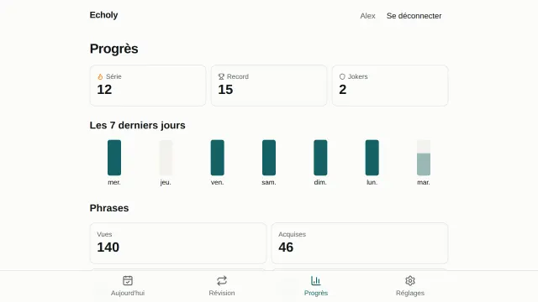538x302 pixels.
Task: Switch to the Réglages tab label
Action: click(410, 293)
